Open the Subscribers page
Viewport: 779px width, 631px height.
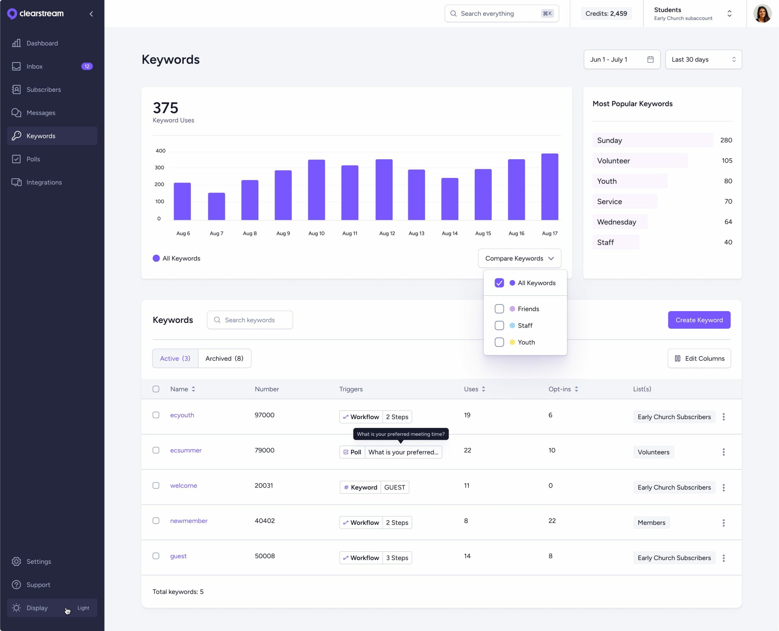(52, 89)
